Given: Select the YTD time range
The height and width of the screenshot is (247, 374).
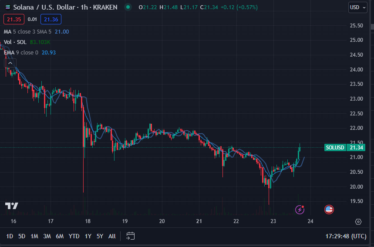Looking at the screenshot, I should point(74,236).
